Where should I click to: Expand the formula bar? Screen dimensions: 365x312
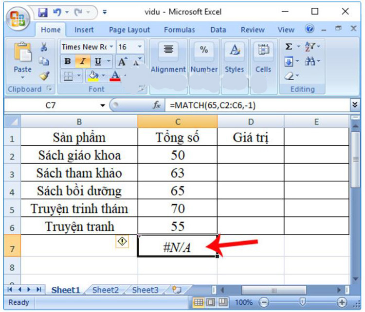click(x=355, y=105)
